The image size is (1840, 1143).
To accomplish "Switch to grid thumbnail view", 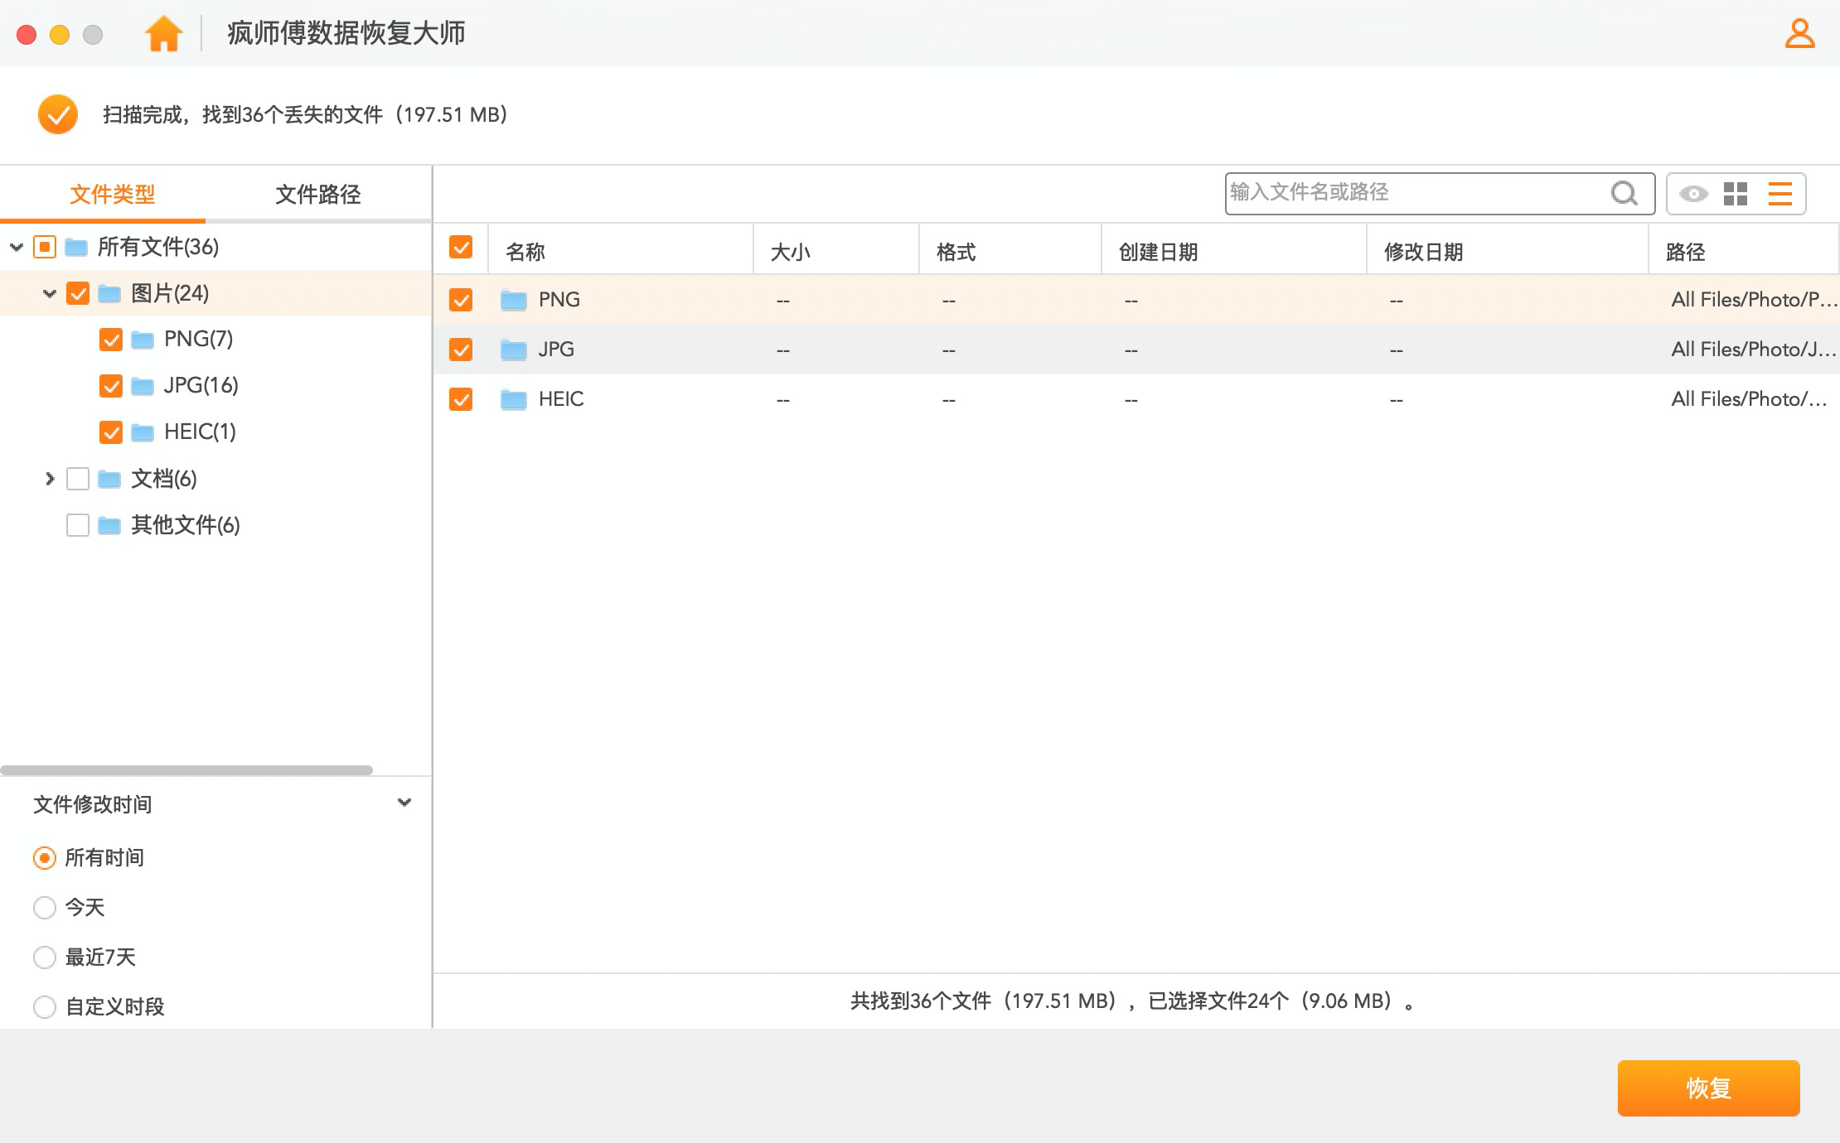I will coord(1736,194).
